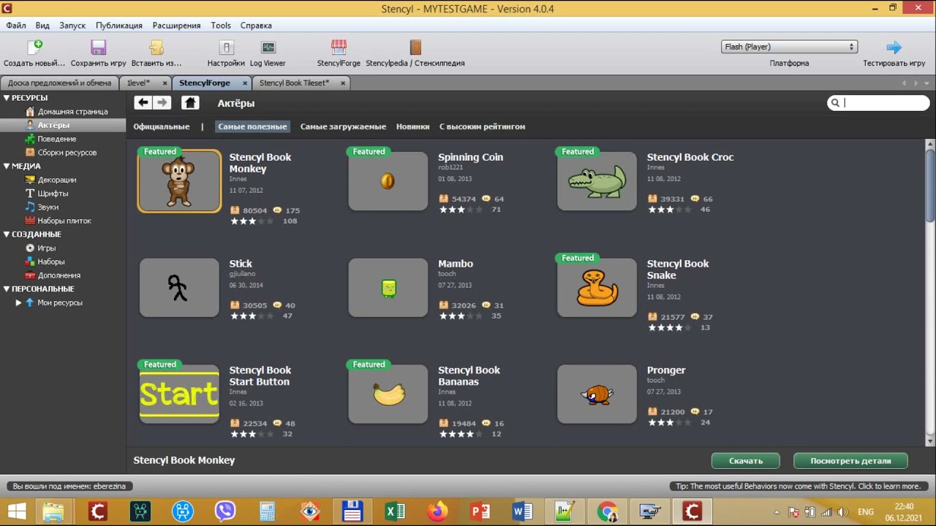
Task: Close the 1level* tab
Action: [x=165, y=83]
